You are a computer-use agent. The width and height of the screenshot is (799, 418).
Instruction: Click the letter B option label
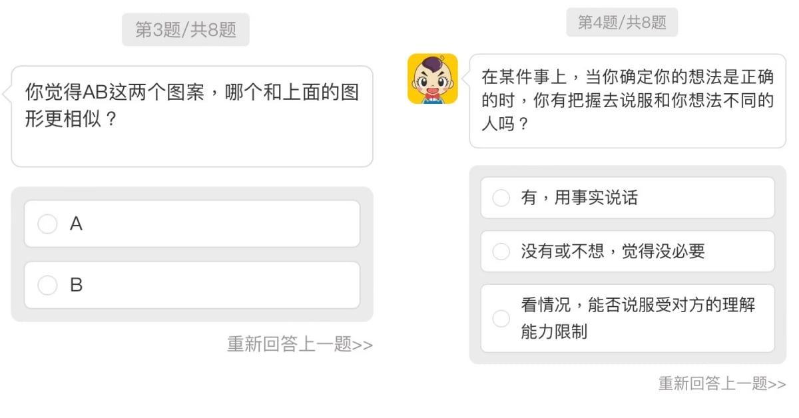76,286
